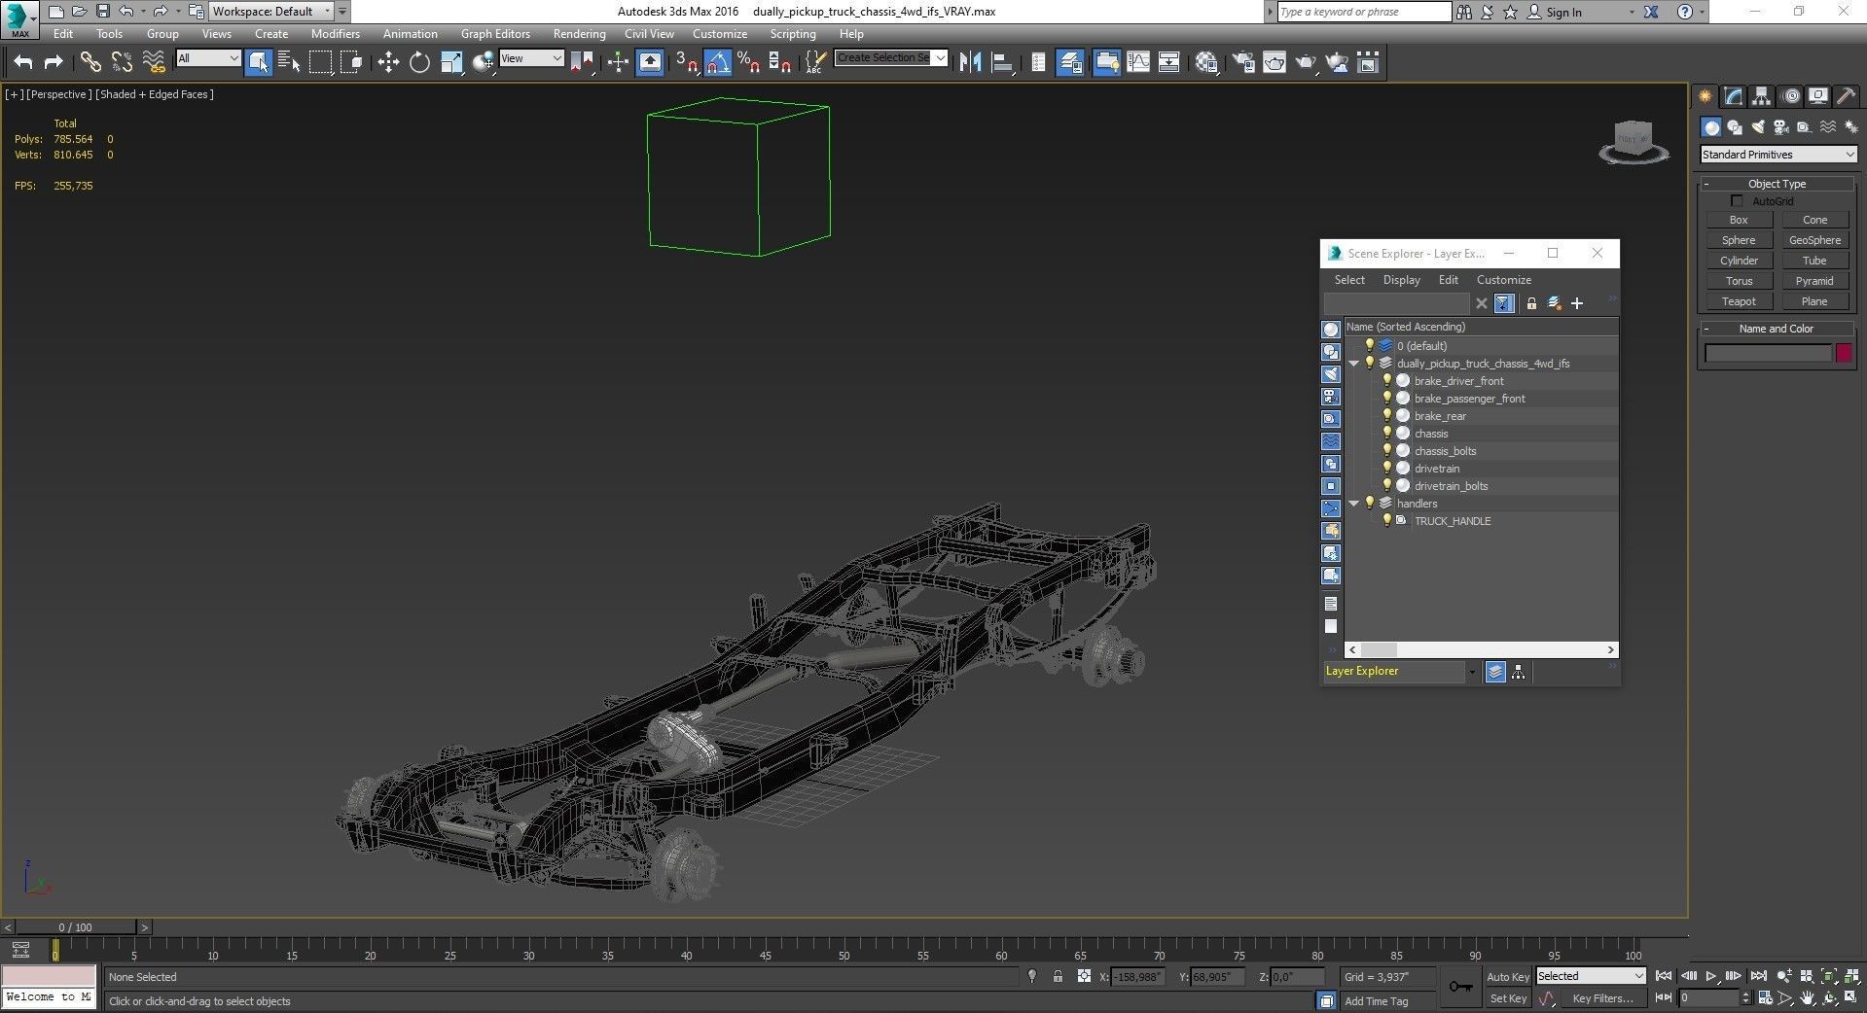Enable the AutoGrid checkbox
The image size is (1867, 1013).
[1737, 201]
